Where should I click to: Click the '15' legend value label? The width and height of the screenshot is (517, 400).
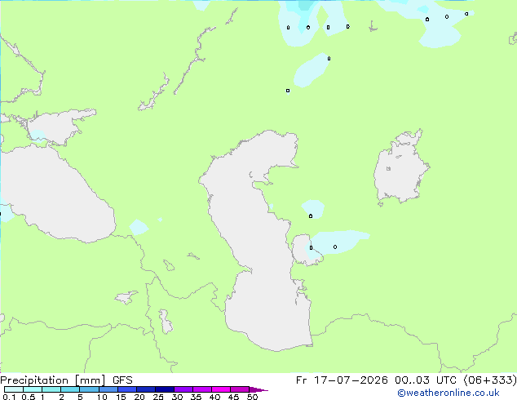click(x=121, y=397)
